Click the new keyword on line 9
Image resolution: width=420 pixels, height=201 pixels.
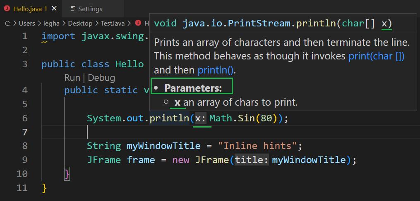pos(180,160)
